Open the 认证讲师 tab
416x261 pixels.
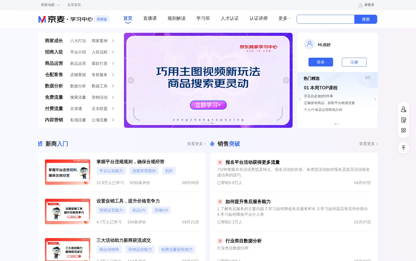tap(259, 18)
